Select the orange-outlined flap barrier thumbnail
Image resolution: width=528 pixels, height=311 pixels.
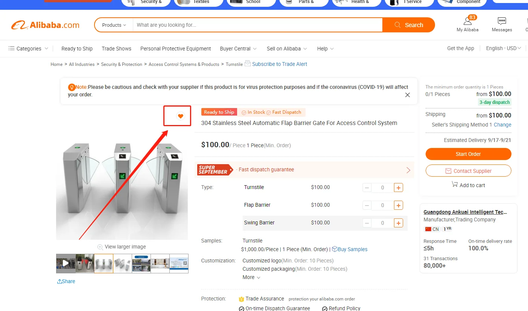coord(103,263)
